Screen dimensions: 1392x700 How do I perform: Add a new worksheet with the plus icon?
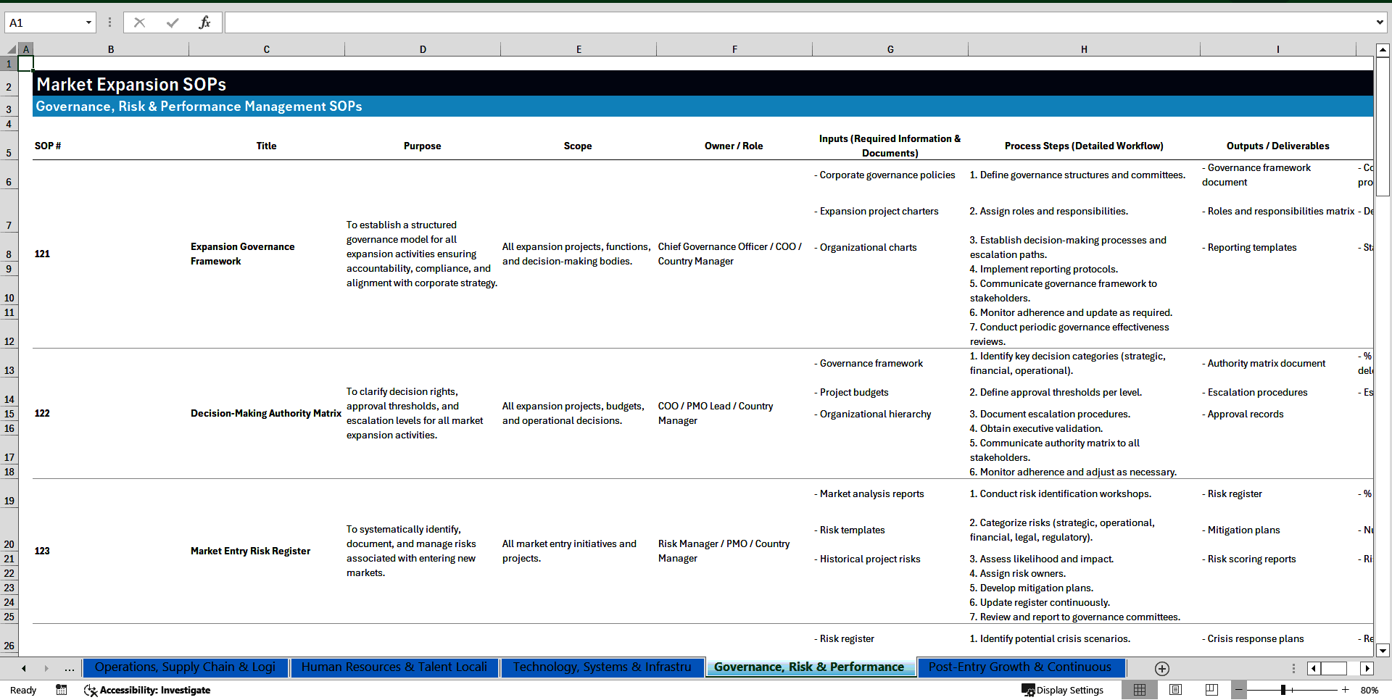point(1161,668)
